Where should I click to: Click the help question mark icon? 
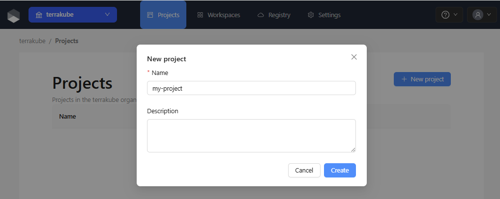click(445, 15)
